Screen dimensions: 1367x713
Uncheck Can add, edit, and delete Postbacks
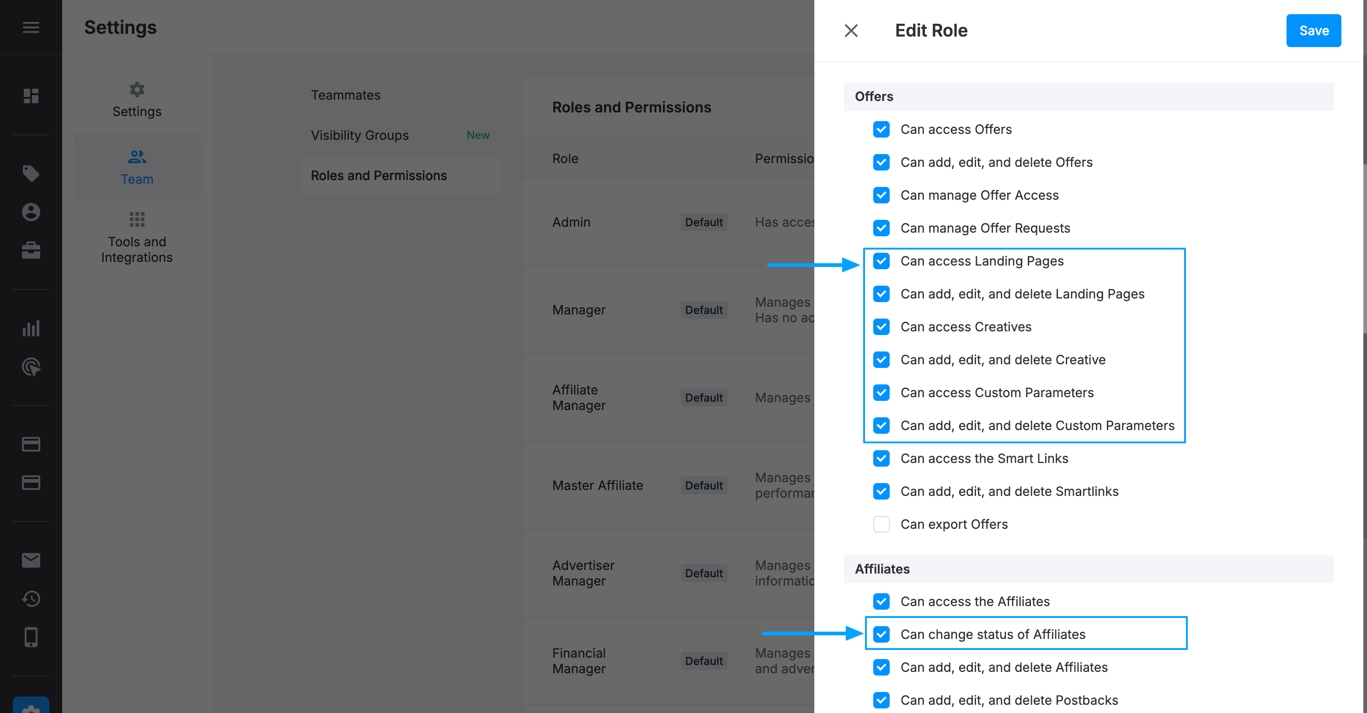881,700
